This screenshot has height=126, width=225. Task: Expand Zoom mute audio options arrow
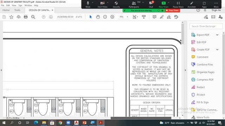tap(92, 2)
